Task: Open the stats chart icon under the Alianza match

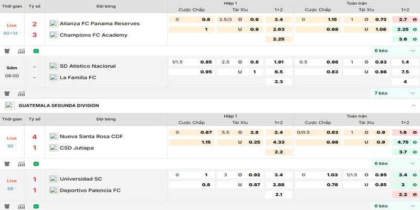Action: 22,51
